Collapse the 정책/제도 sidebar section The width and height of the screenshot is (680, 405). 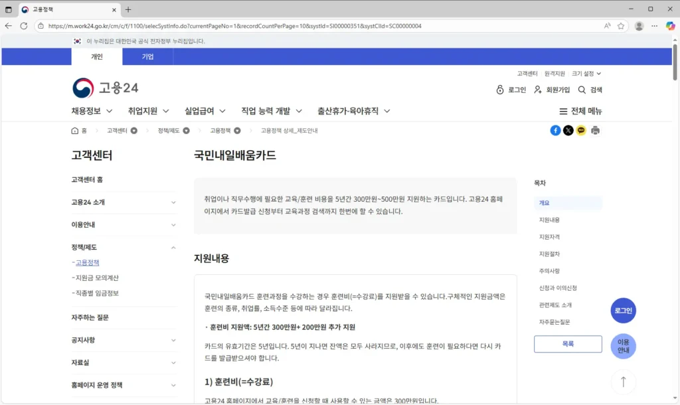[x=173, y=248]
